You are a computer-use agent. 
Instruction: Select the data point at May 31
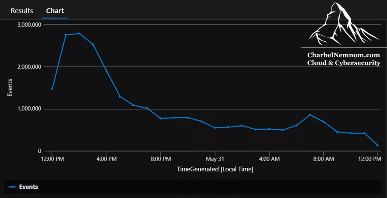(x=215, y=128)
